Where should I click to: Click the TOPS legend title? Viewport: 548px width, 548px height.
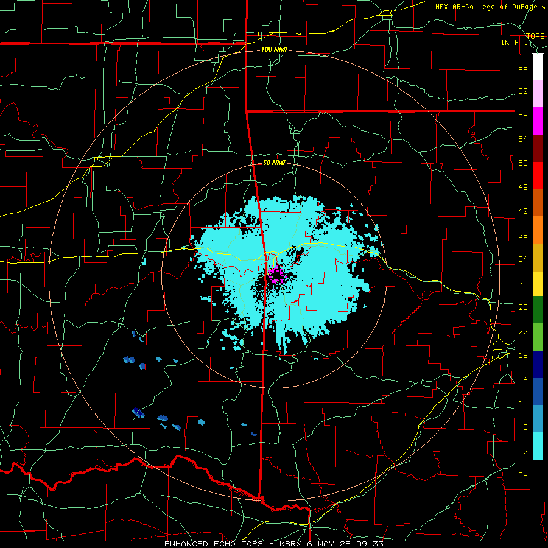(x=535, y=36)
